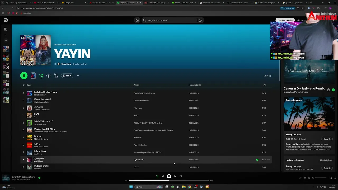The width and height of the screenshot is (338, 190).
Task: Click the taskbar Ara search box
Action: pos(149,187)
